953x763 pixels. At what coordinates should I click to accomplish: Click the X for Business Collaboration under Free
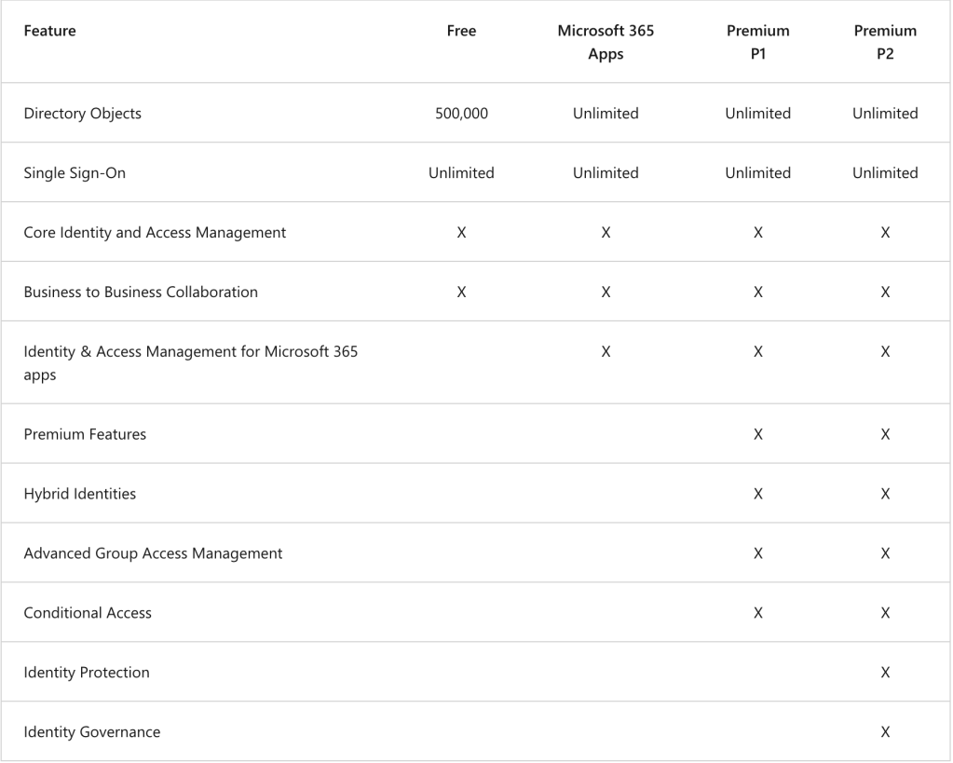click(461, 293)
